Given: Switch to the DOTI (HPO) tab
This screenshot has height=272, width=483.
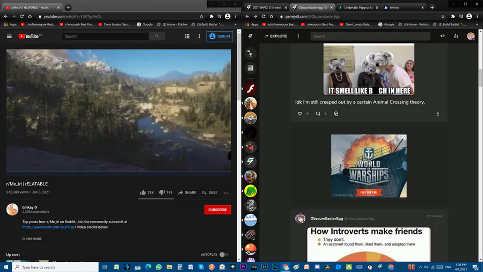Looking at the screenshot, I should 267,8.
